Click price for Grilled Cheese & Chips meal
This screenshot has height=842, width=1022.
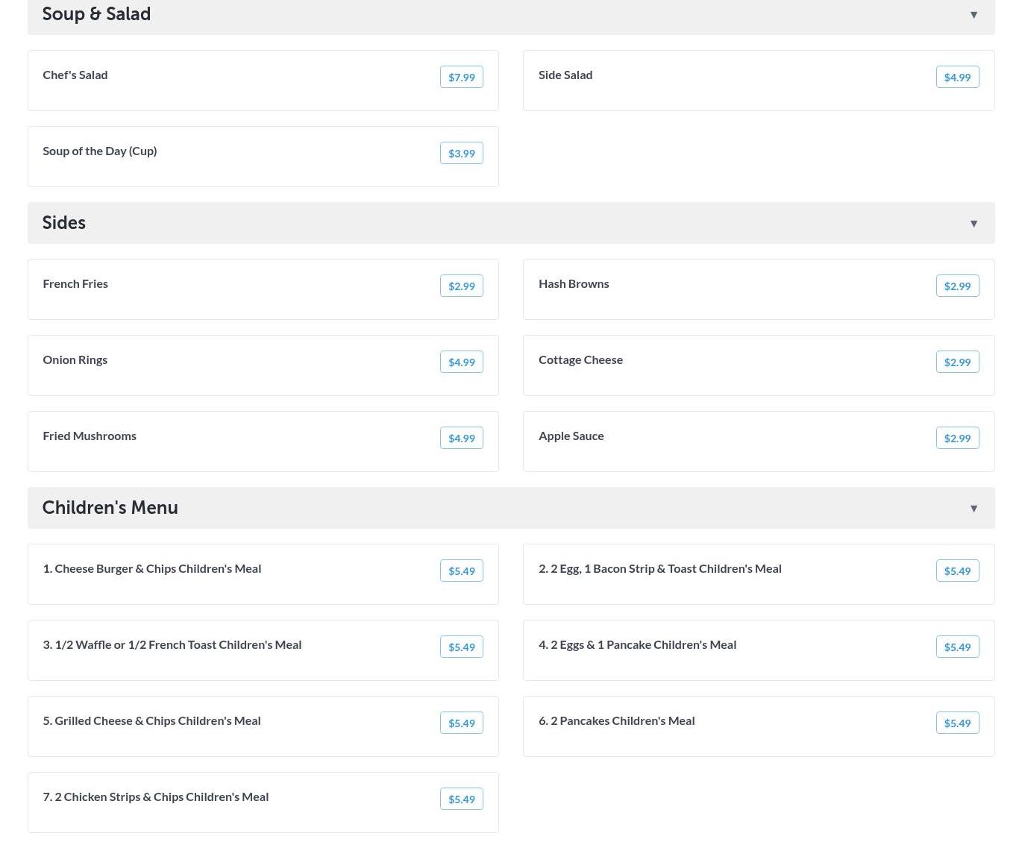click(461, 723)
